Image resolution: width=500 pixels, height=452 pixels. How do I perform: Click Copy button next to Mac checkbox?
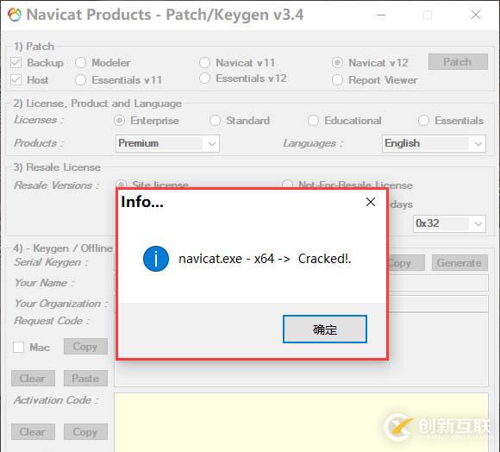click(85, 347)
